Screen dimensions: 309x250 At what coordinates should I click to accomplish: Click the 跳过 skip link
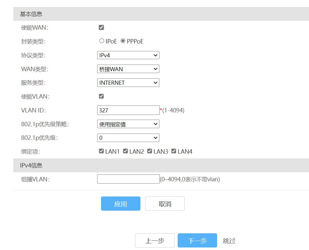tap(229, 241)
